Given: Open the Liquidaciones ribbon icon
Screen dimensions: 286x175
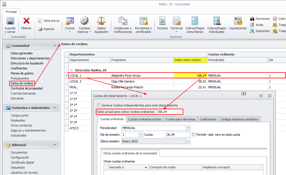Looking at the screenshot, I should [238, 21].
